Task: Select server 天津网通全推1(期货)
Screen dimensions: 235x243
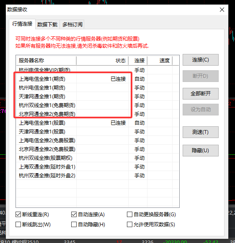Action: coord(98,97)
